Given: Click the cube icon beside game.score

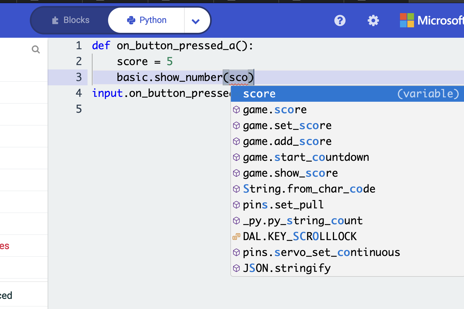Looking at the screenshot, I should click(236, 109).
